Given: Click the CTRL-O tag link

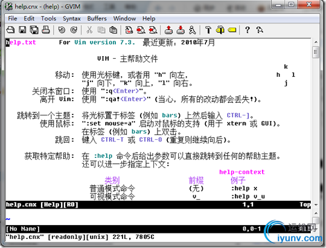Looking at the screenshot, I should coord(150,140).
